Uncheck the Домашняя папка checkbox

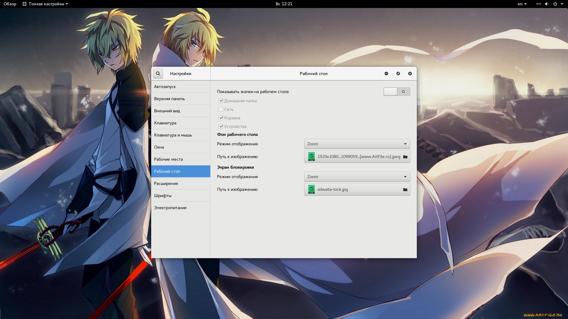(x=221, y=101)
